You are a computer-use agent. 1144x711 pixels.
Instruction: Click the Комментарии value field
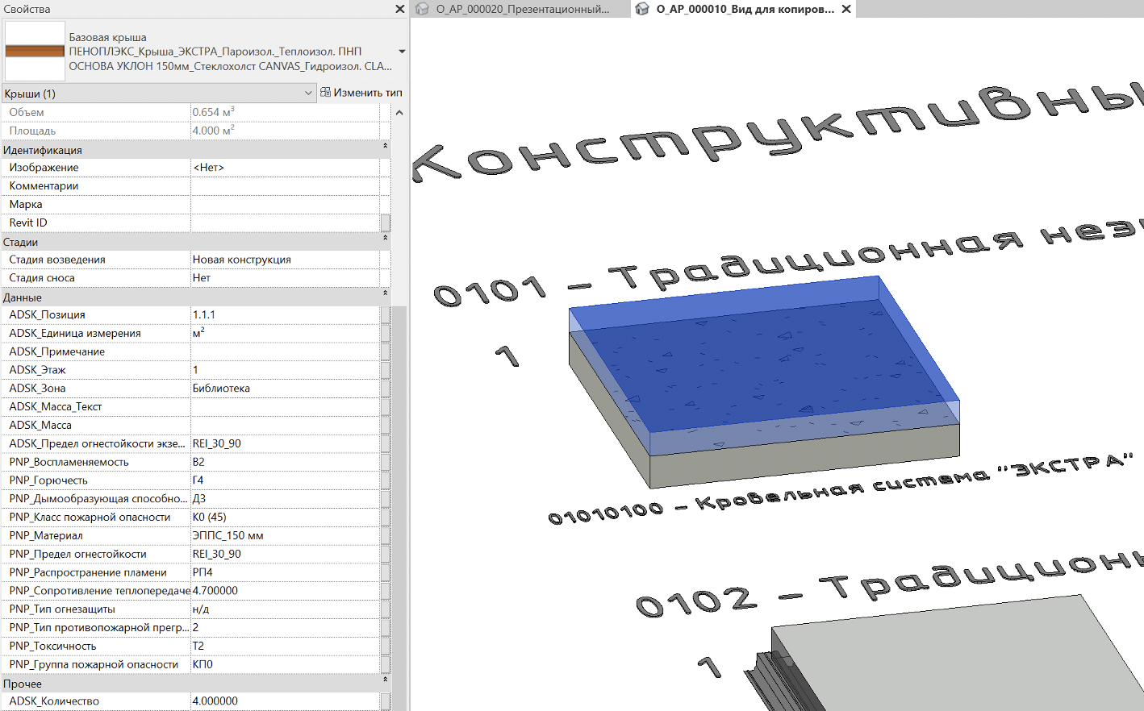click(285, 186)
